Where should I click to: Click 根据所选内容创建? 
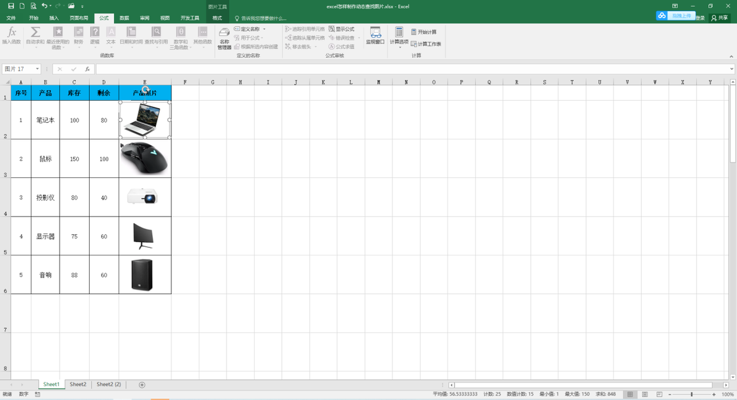[255, 47]
